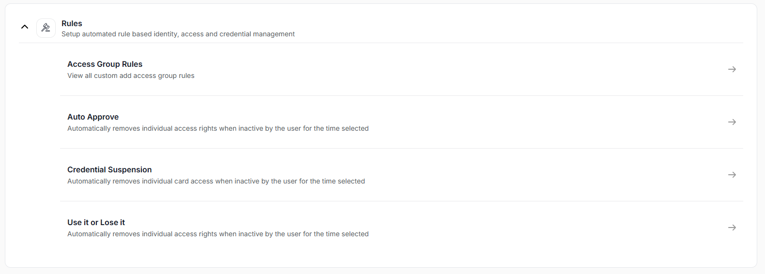Click the description under Use it or Lose it
This screenshot has width=765, height=274.
(218, 234)
